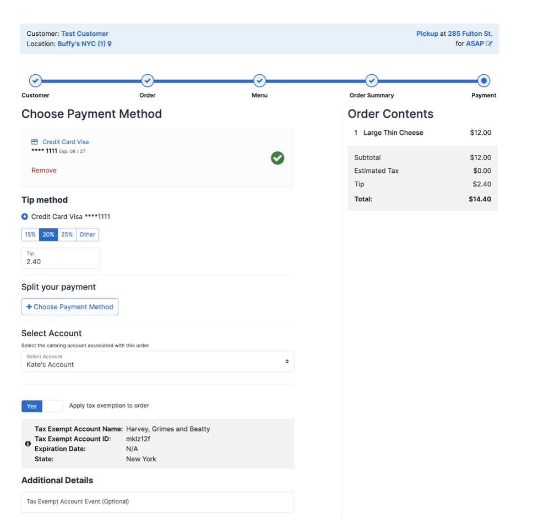Click the edit pencil icon beside ASAP
The height and width of the screenshot is (525, 554).
click(x=489, y=44)
